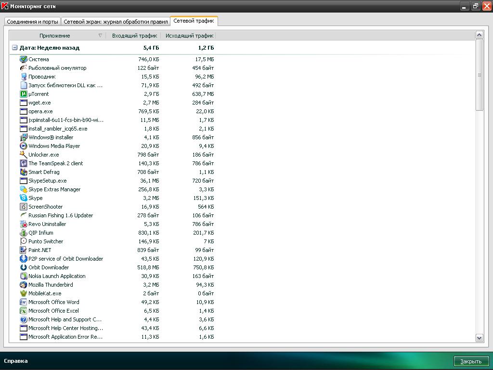This screenshot has width=493, height=370.
Task: Click the Paint.NET icon
Action: click(23, 250)
